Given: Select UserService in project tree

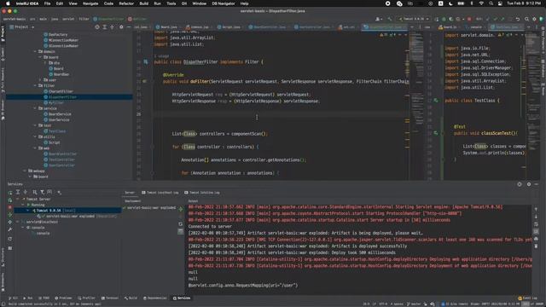Looking at the screenshot, I should click(56, 119).
